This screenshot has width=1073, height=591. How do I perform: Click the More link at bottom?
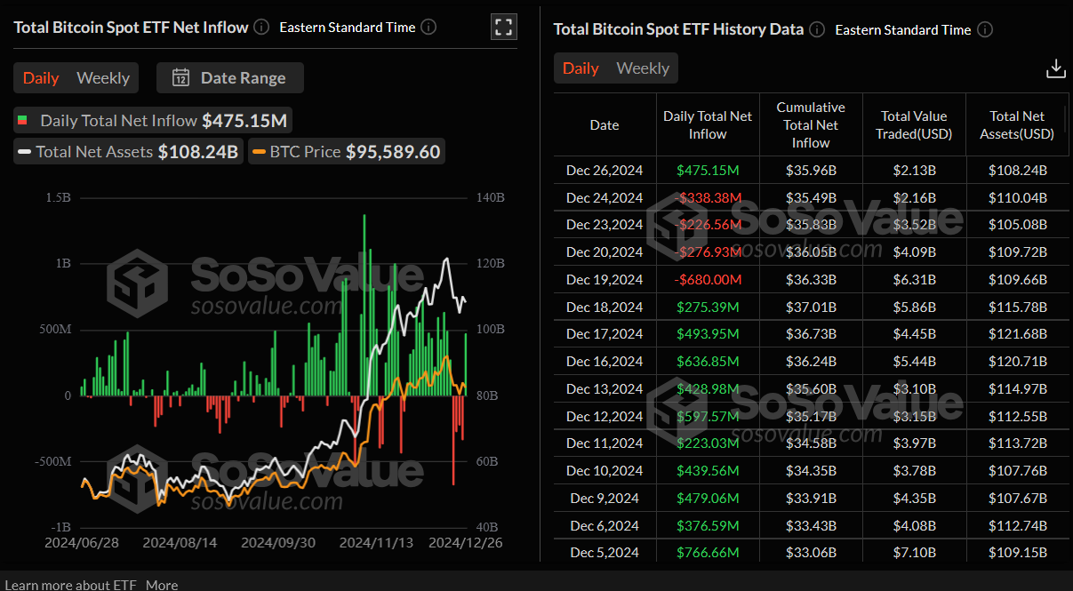[162, 585]
